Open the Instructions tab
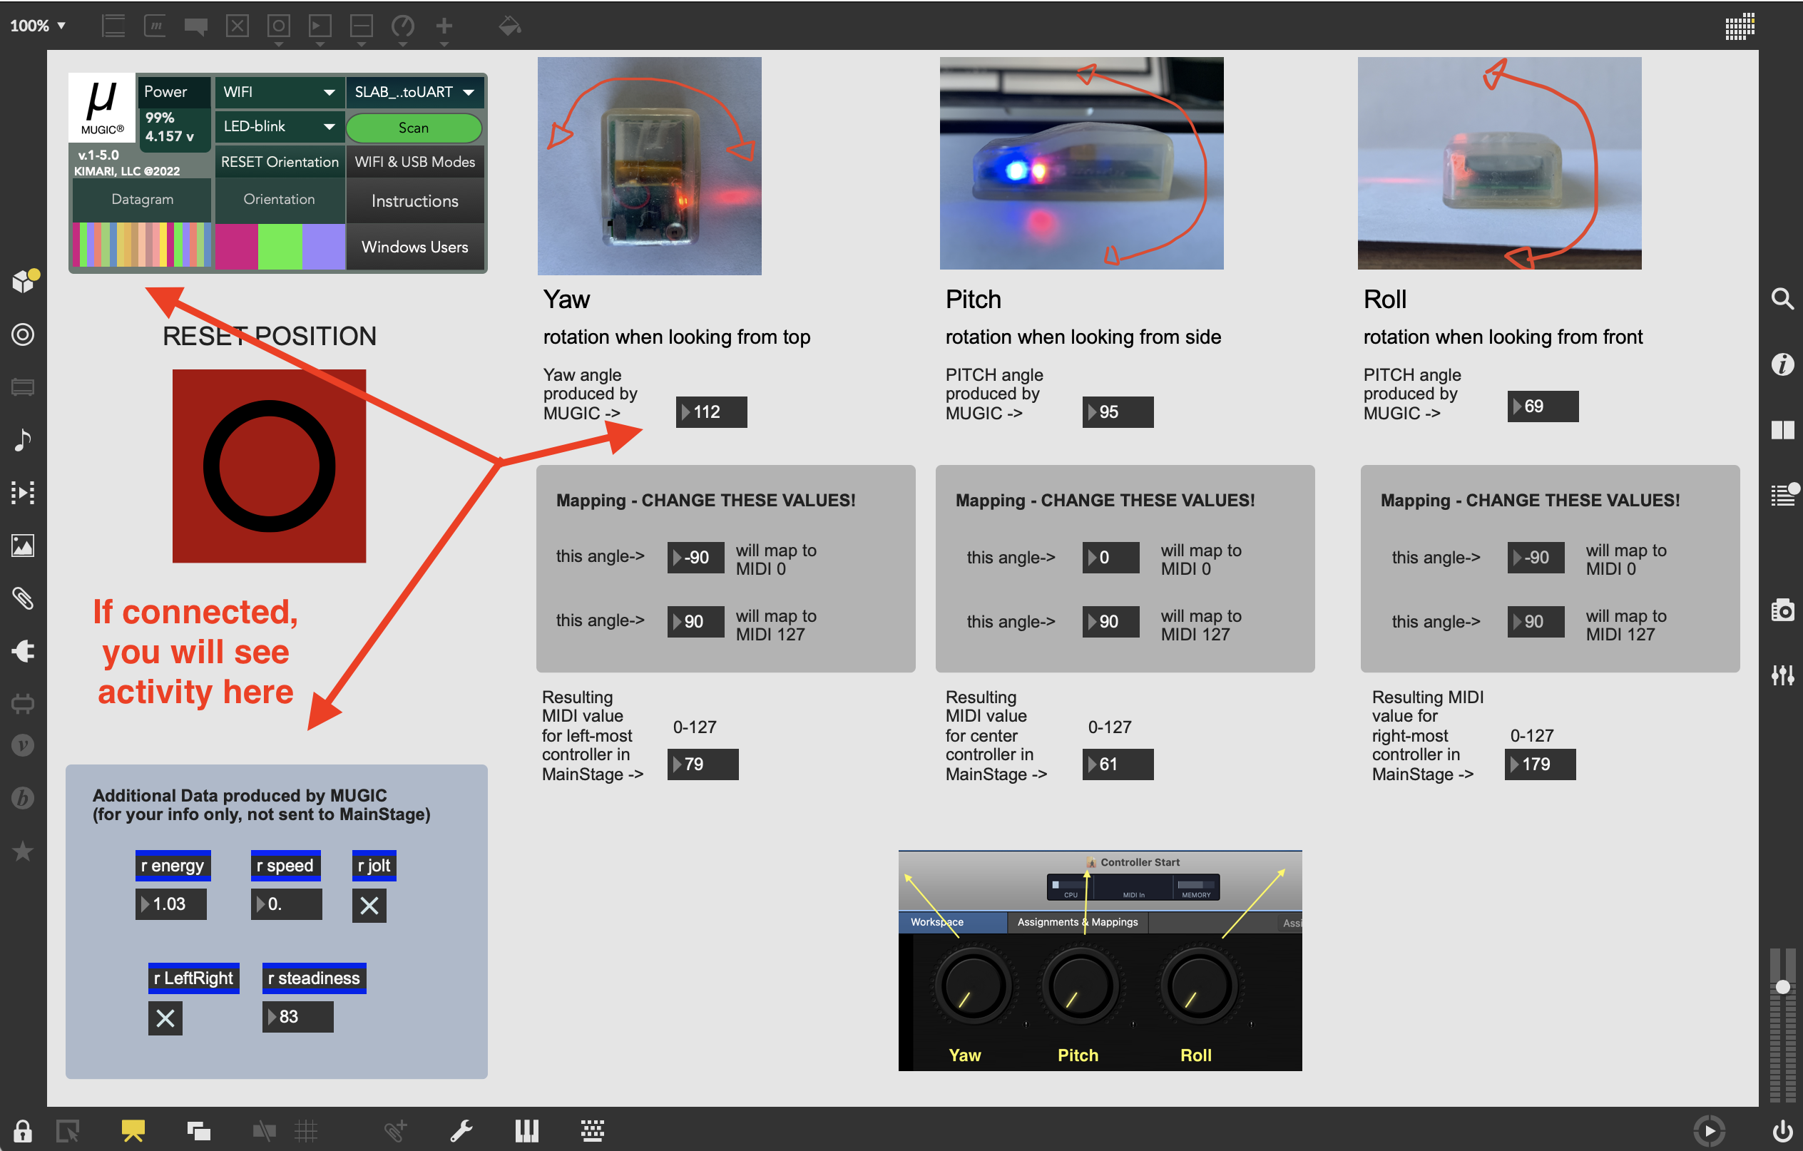This screenshot has width=1803, height=1151. pos(415,200)
